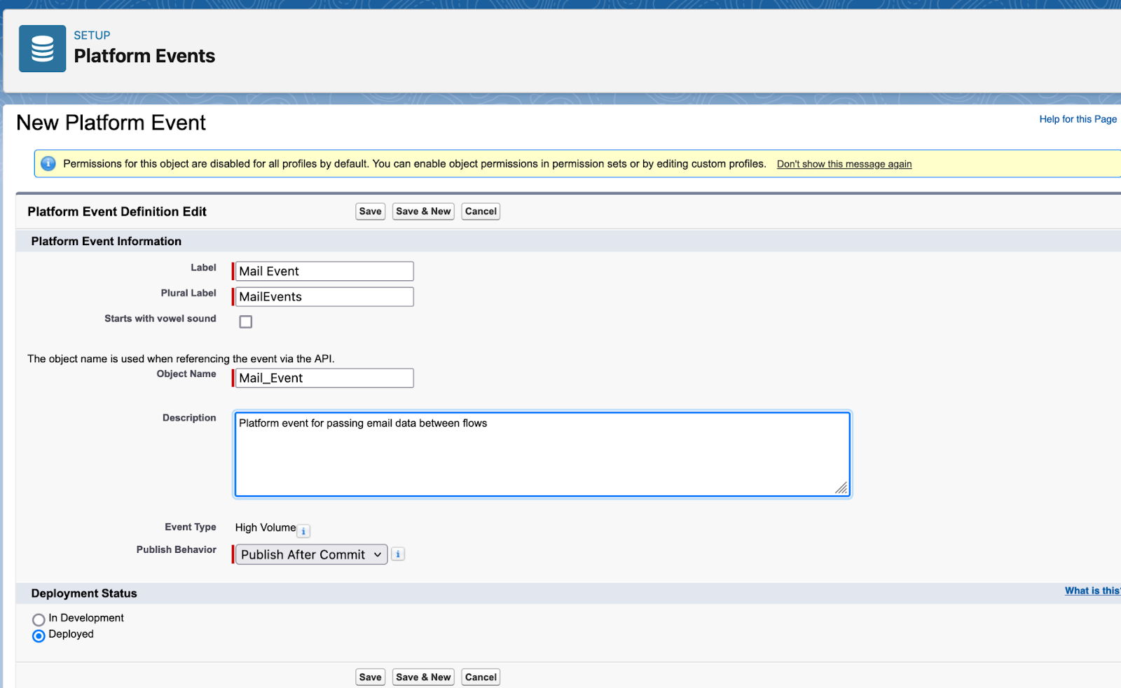Image resolution: width=1121 pixels, height=688 pixels.
Task: Select the In Development radio button
Action: coord(39,619)
